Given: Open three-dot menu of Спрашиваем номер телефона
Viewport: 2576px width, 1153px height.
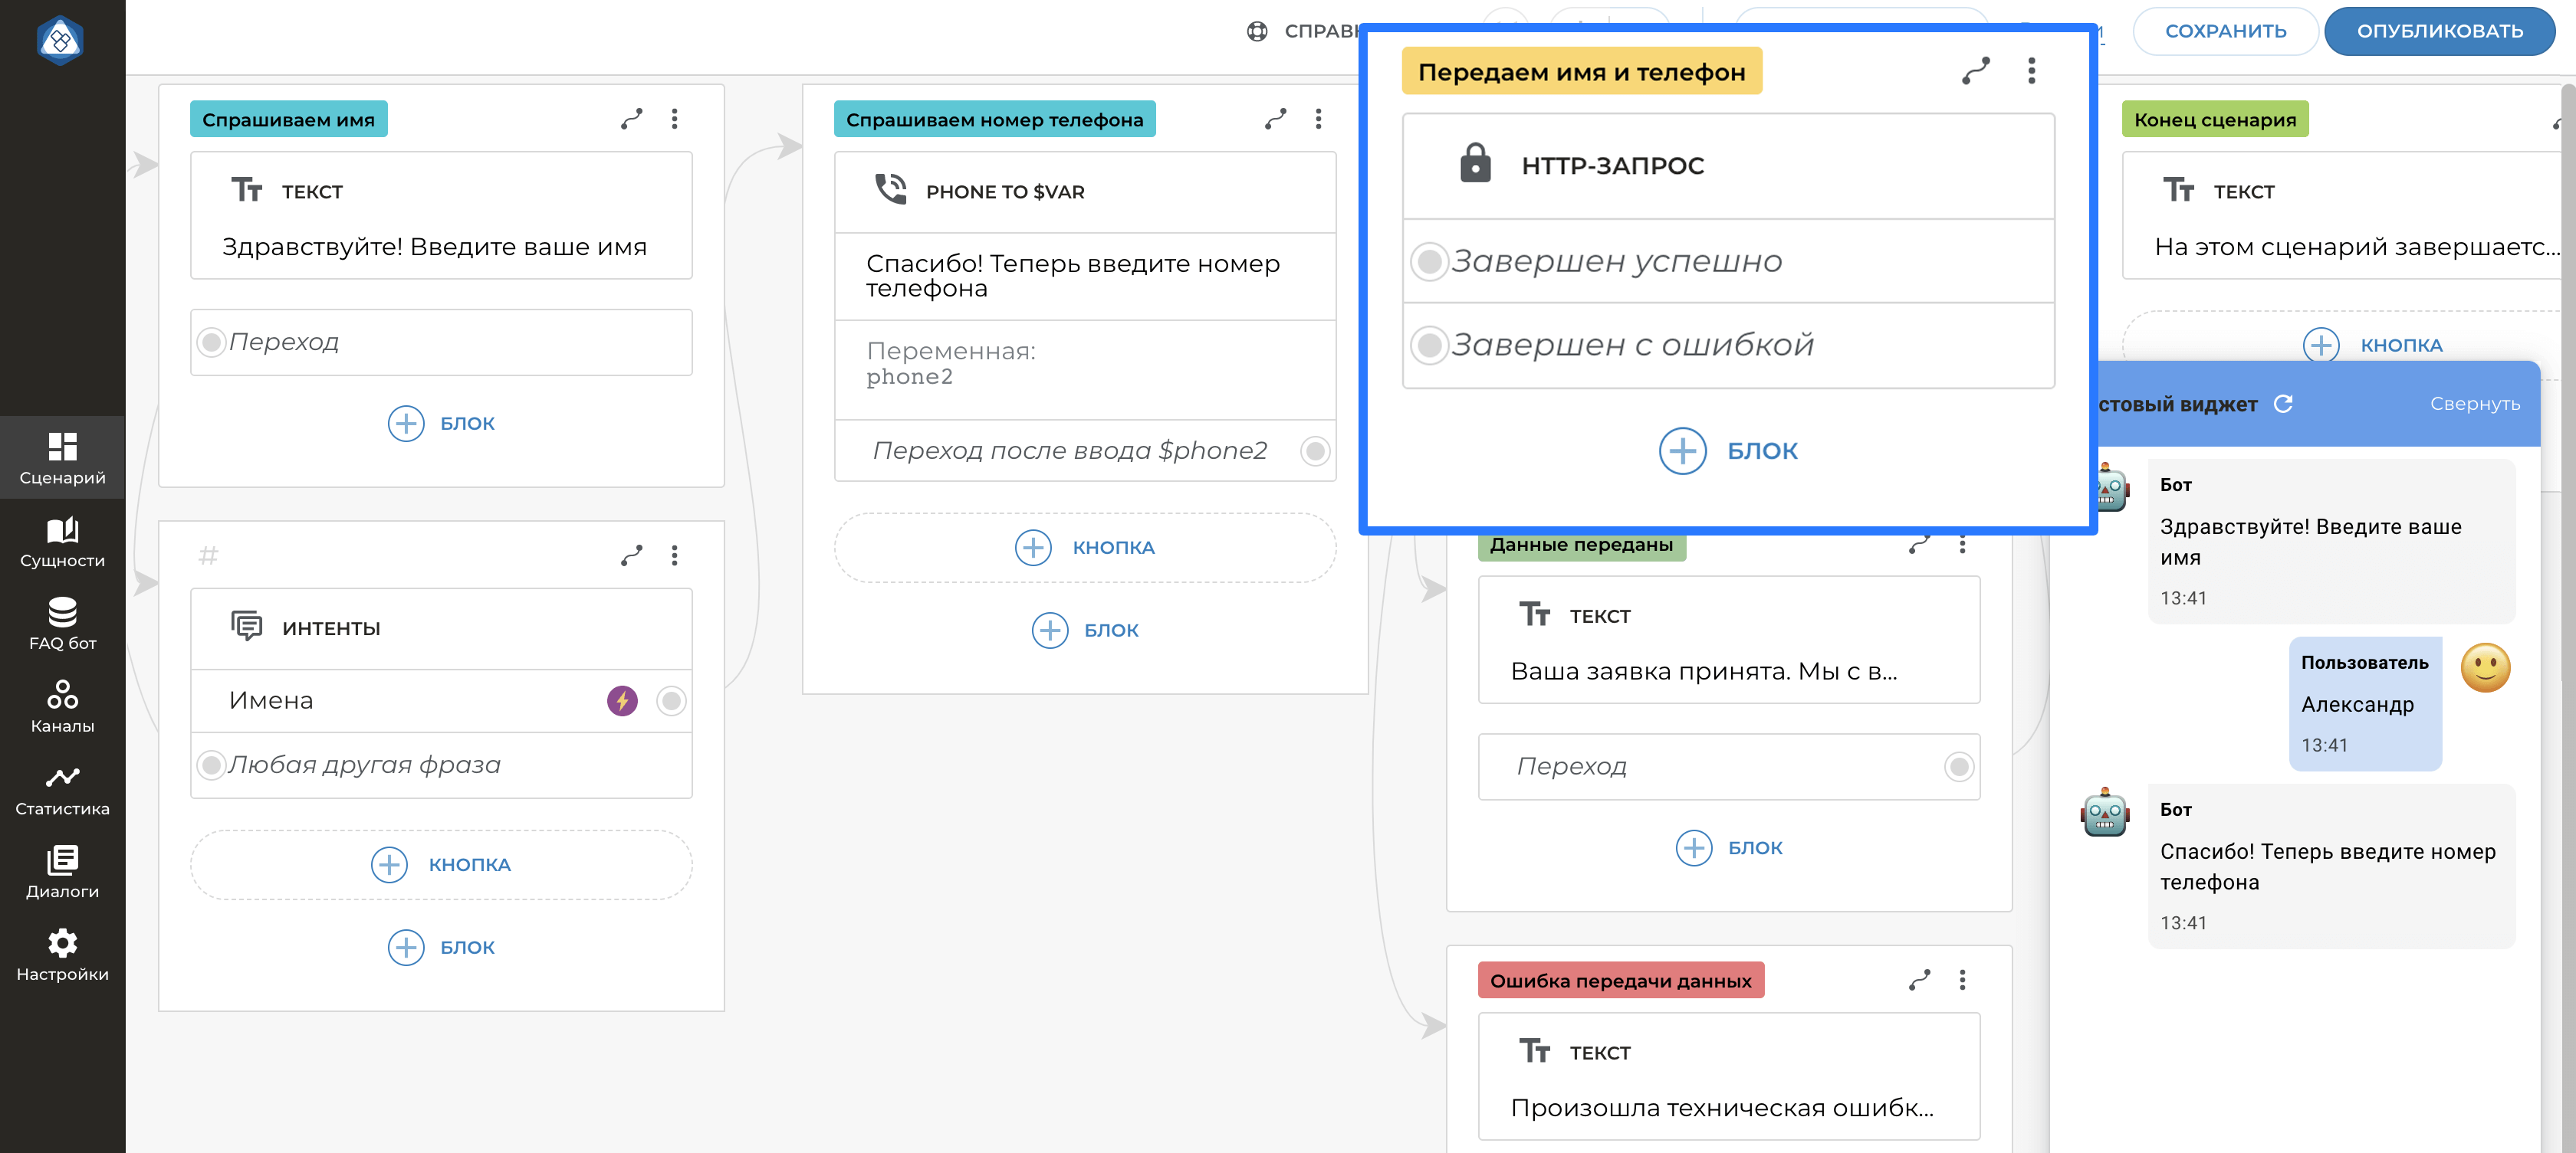Looking at the screenshot, I should coord(1318,119).
